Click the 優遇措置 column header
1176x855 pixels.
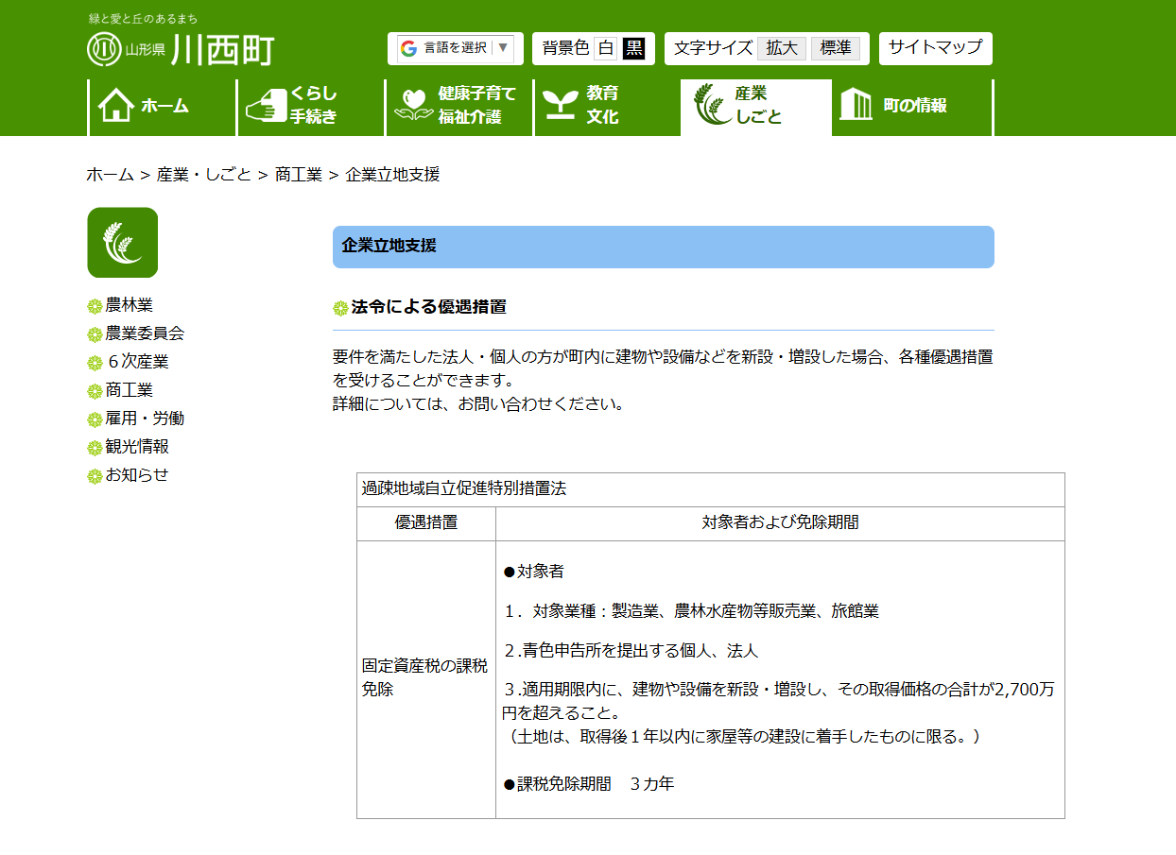(426, 523)
